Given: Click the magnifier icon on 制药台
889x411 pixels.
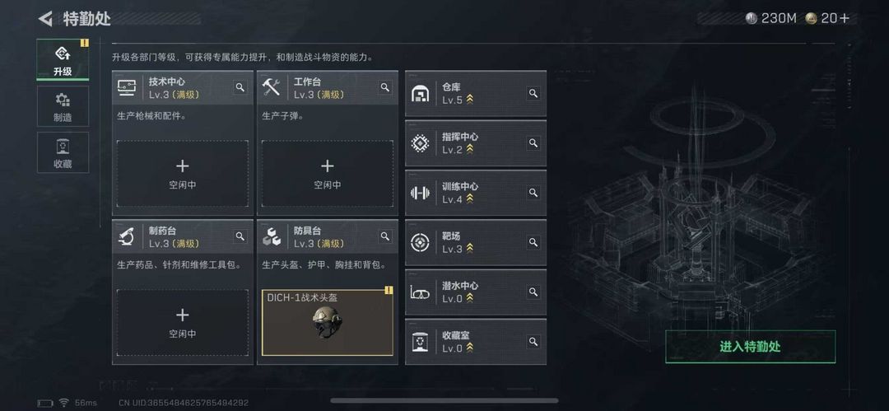Looking at the screenshot, I should point(240,236).
